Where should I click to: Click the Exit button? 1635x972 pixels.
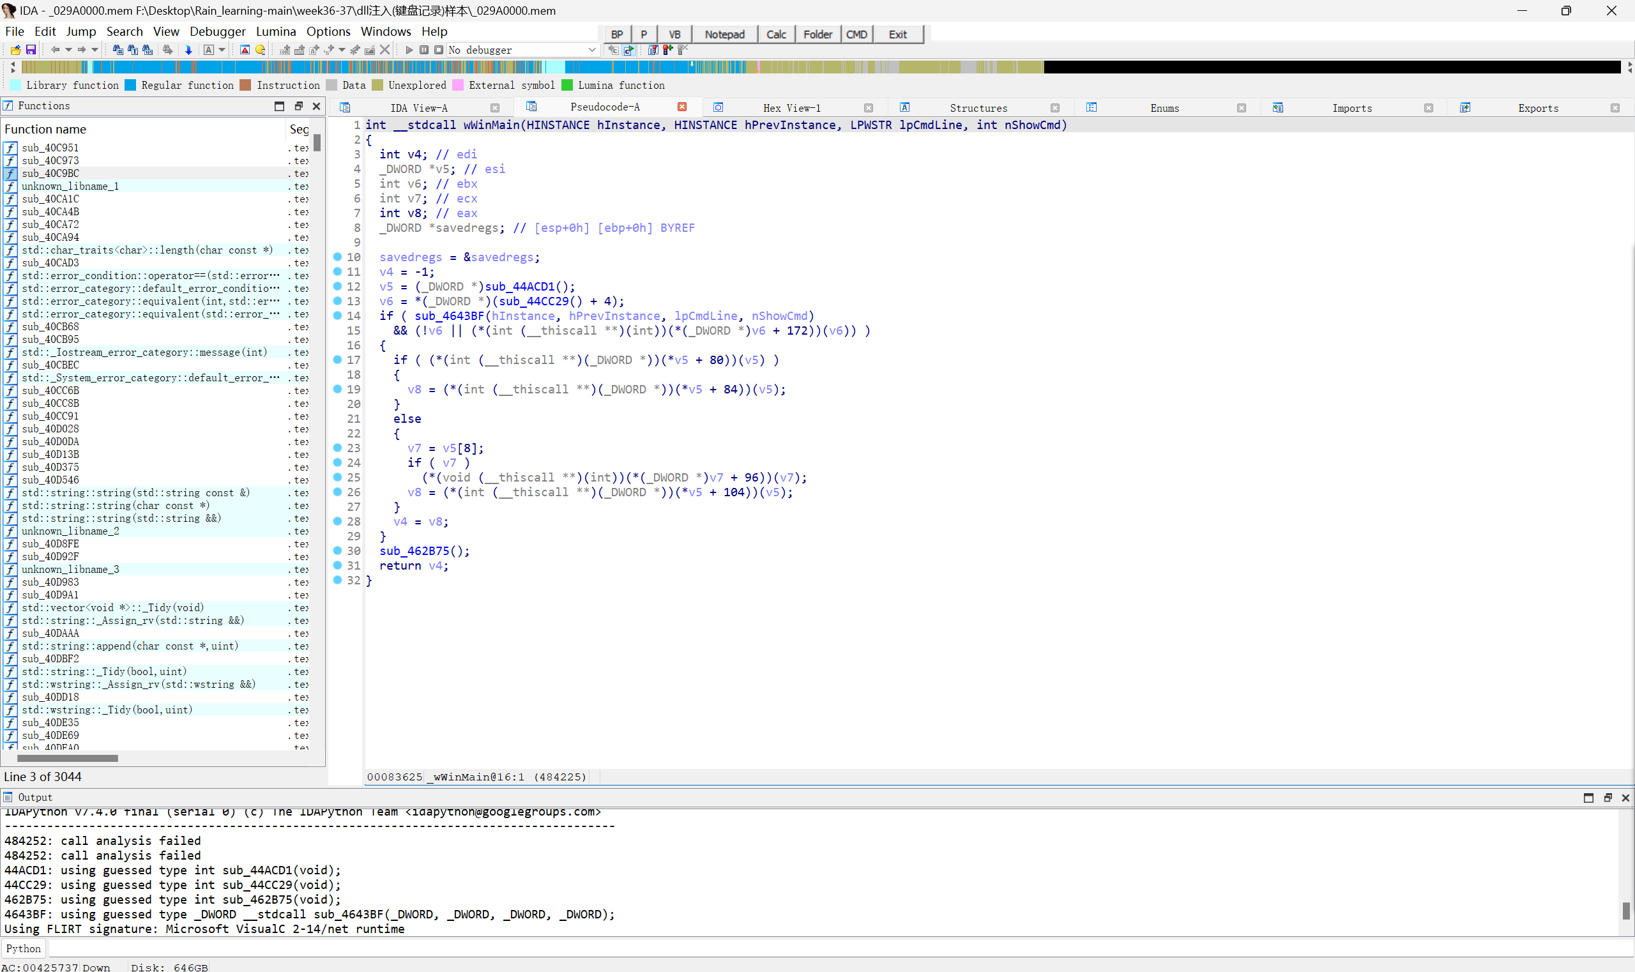(x=898, y=34)
